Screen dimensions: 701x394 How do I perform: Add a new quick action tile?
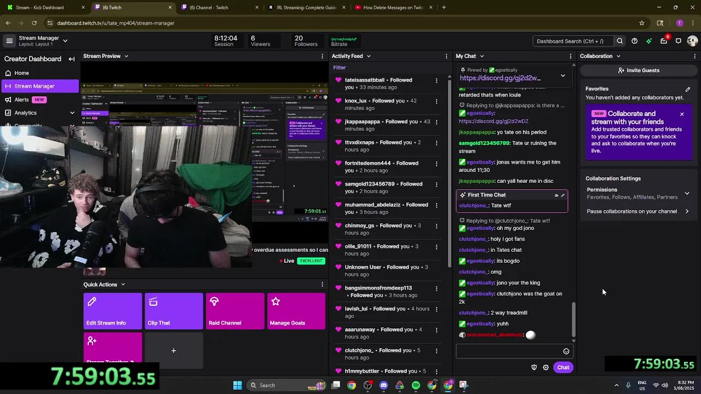coord(174,351)
